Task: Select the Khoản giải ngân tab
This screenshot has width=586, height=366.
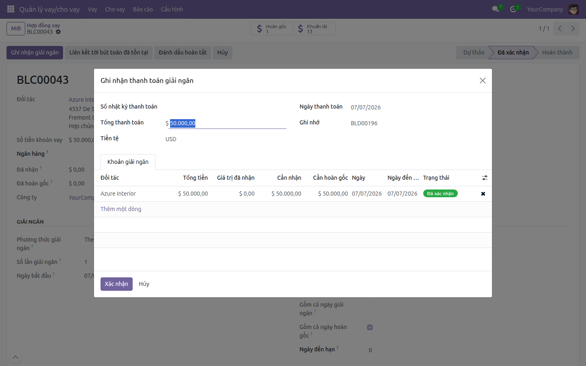Action: pos(128,162)
